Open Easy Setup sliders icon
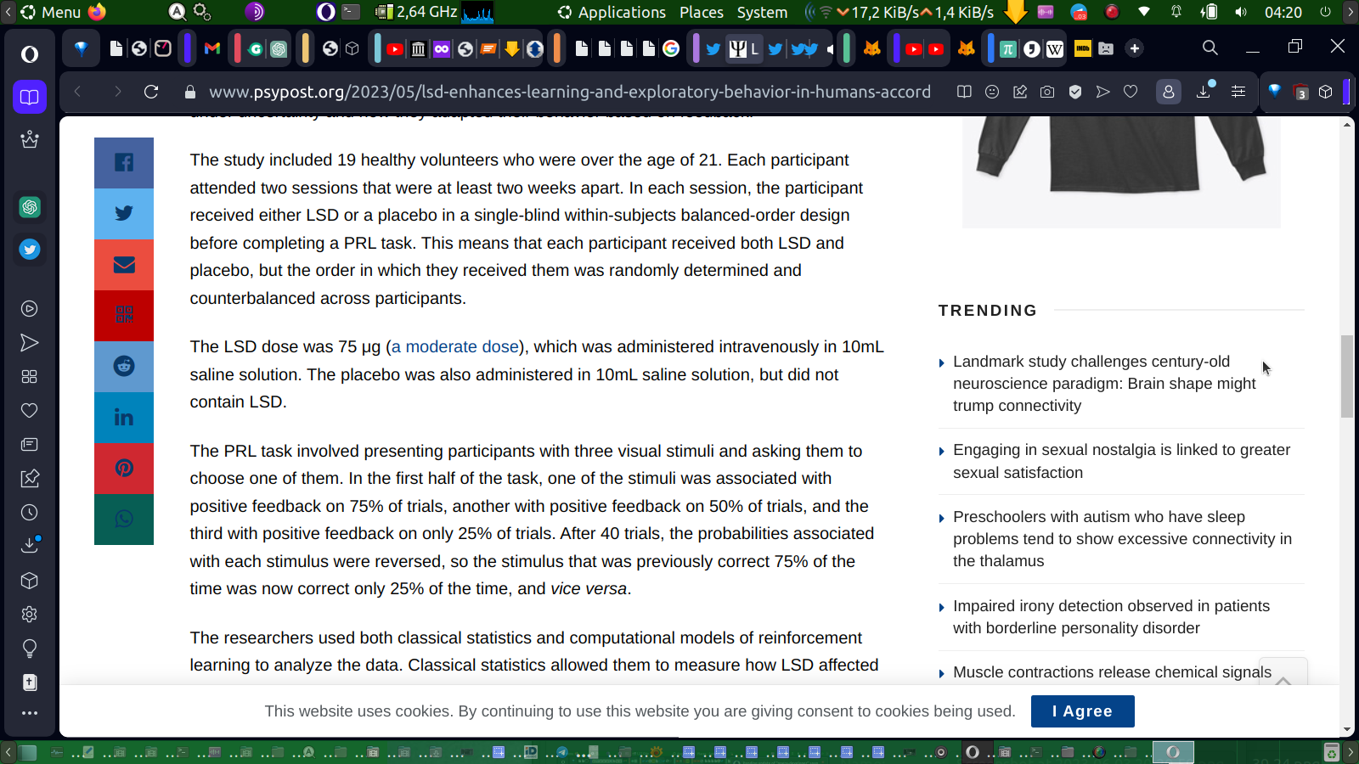The height and width of the screenshot is (764, 1359). coord(1238,92)
